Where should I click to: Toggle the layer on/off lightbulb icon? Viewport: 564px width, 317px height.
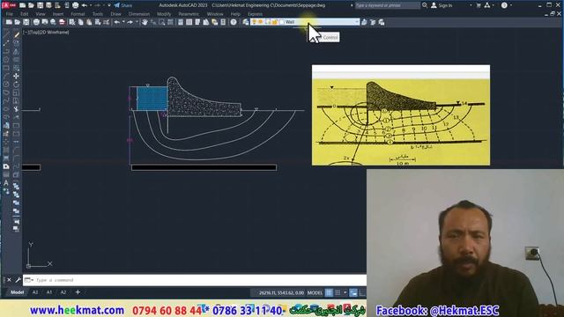[x=255, y=22]
